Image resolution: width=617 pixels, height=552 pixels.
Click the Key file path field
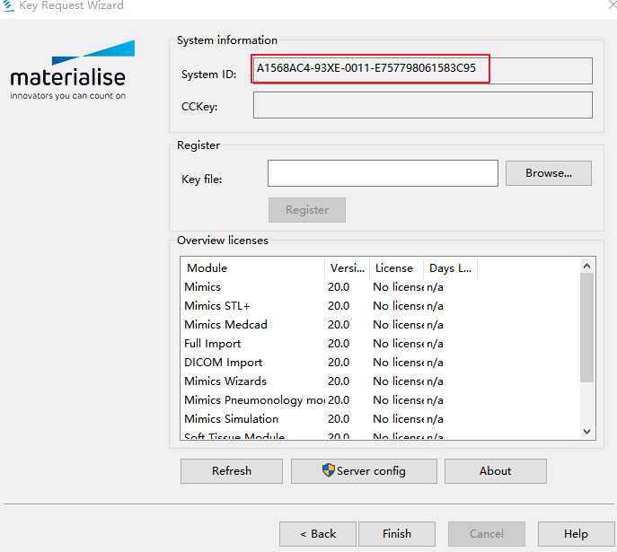383,173
